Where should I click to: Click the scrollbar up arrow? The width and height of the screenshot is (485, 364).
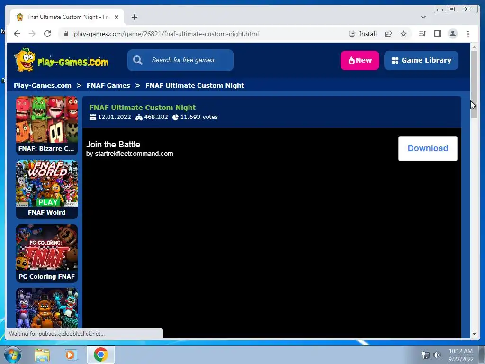474,47
